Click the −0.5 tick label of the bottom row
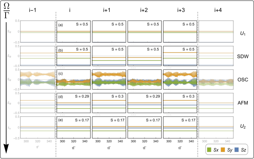 pyautogui.click(x=17, y=138)
